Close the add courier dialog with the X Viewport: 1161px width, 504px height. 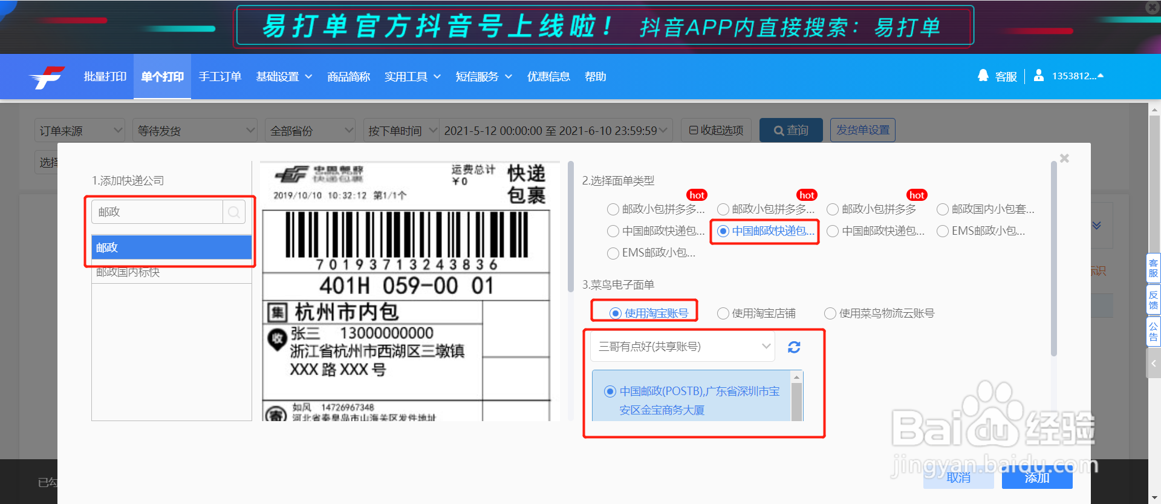(x=1064, y=159)
